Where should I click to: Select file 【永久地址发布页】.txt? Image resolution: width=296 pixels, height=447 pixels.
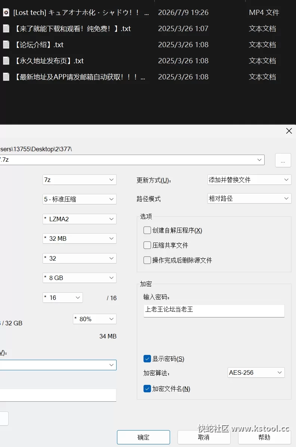tap(48, 61)
